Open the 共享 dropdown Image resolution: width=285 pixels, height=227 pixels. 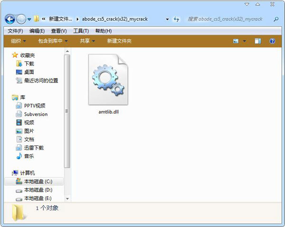(x=87, y=41)
